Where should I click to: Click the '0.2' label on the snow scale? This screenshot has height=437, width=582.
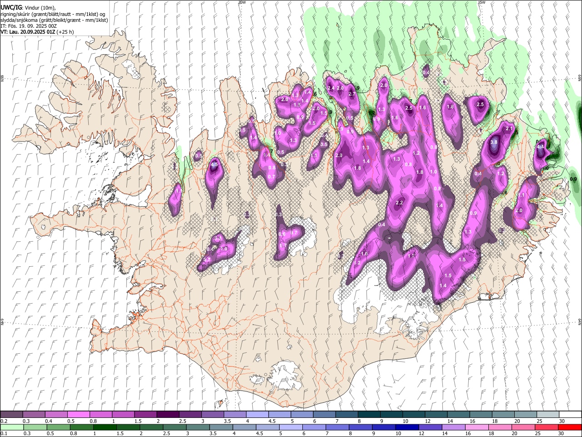coord(4,421)
